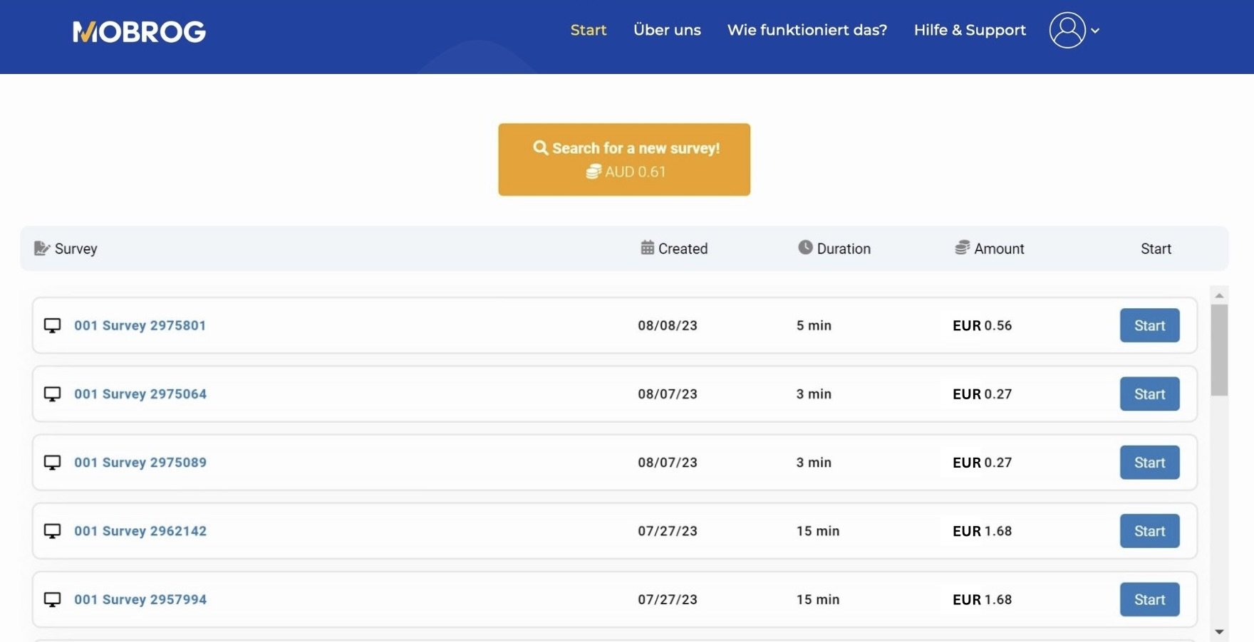Click 15 min duration of Survey 2962142

(x=818, y=531)
